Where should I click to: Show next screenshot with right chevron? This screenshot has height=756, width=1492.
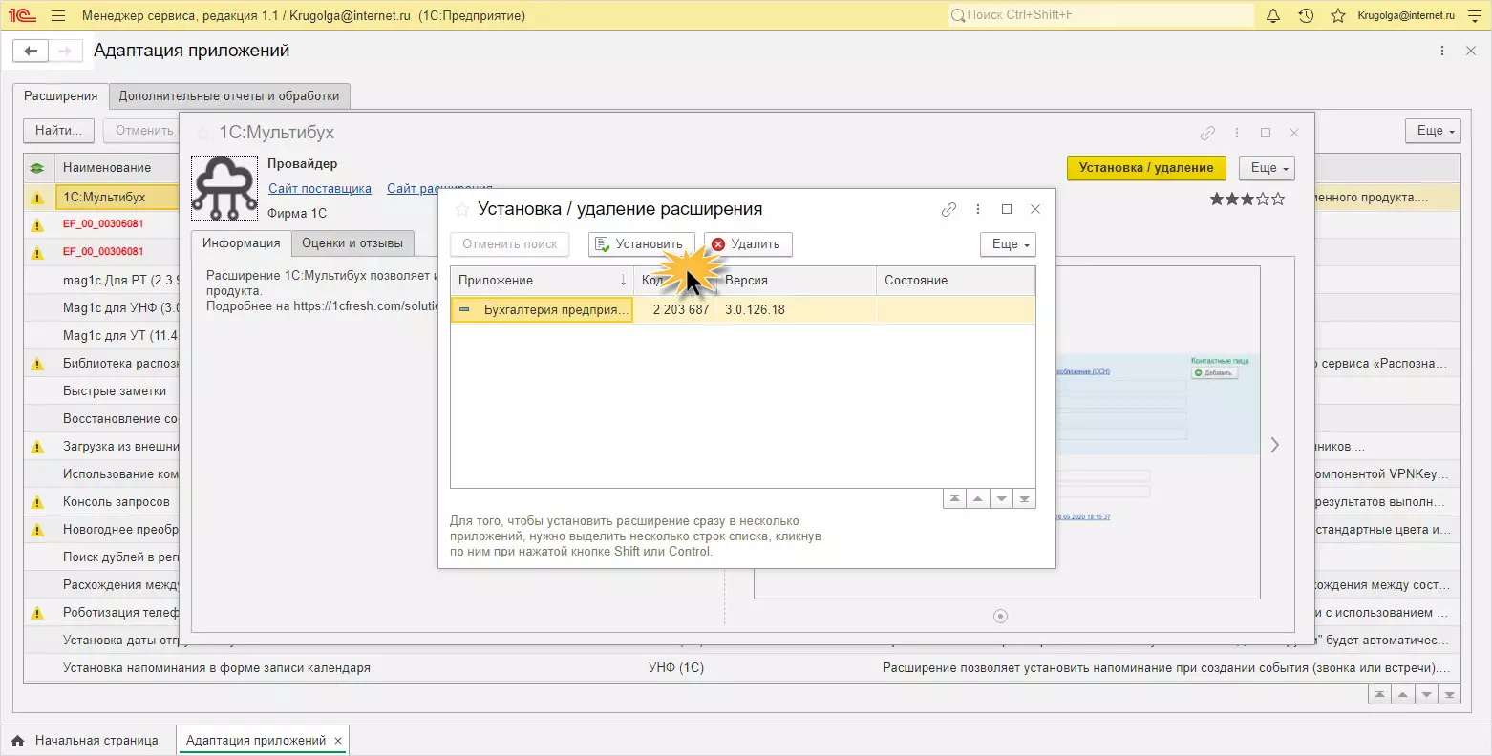pyautogui.click(x=1274, y=445)
